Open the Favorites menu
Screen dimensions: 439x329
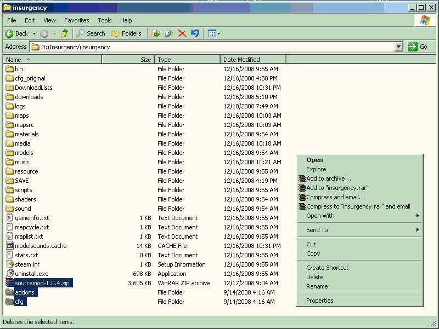pyautogui.click(x=76, y=20)
